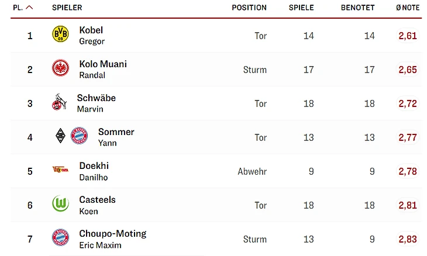The height and width of the screenshot is (256, 427).
Task: Click the Union Berlin club logo
Action: [60, 170]
